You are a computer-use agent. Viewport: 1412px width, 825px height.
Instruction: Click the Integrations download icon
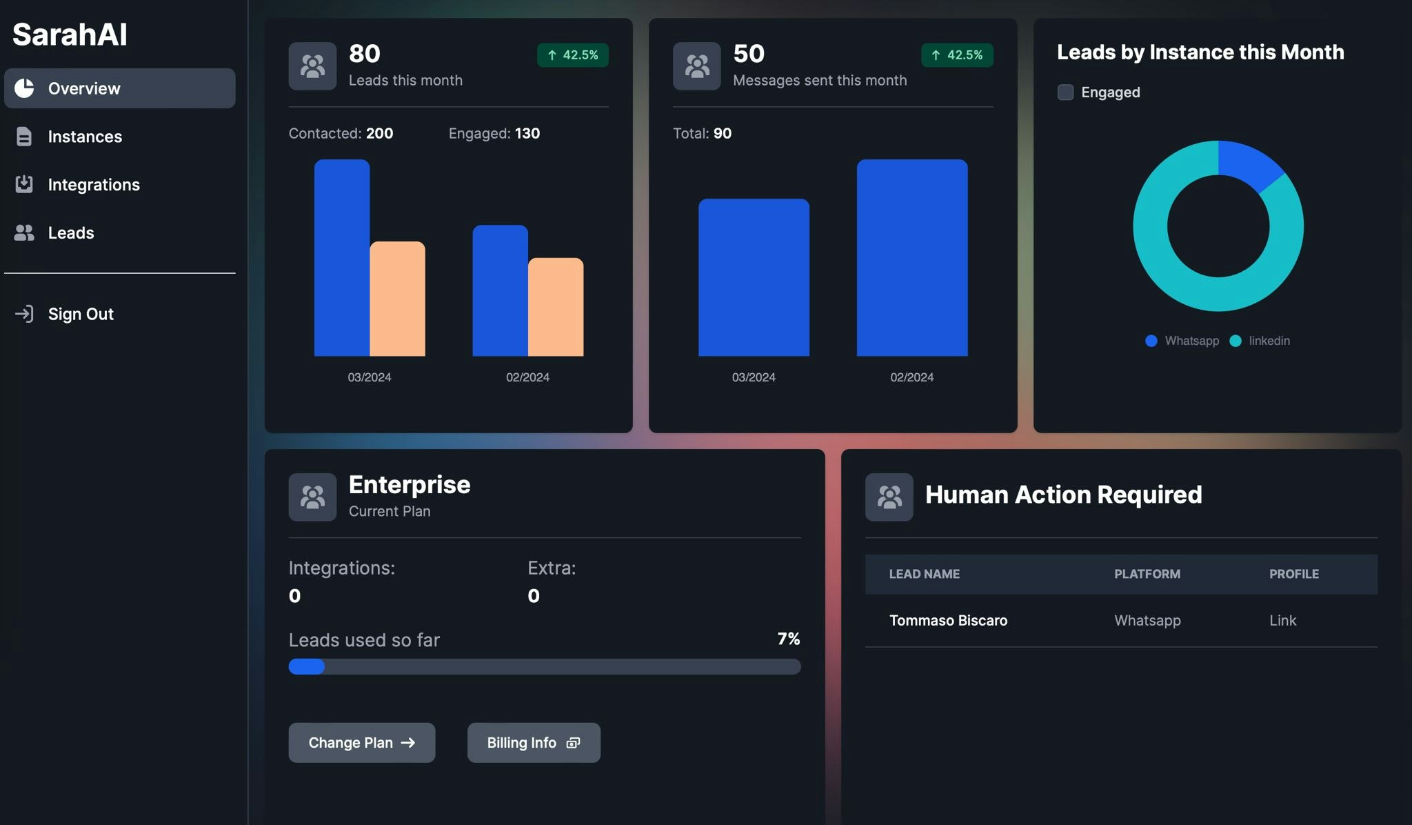[24, 184]
